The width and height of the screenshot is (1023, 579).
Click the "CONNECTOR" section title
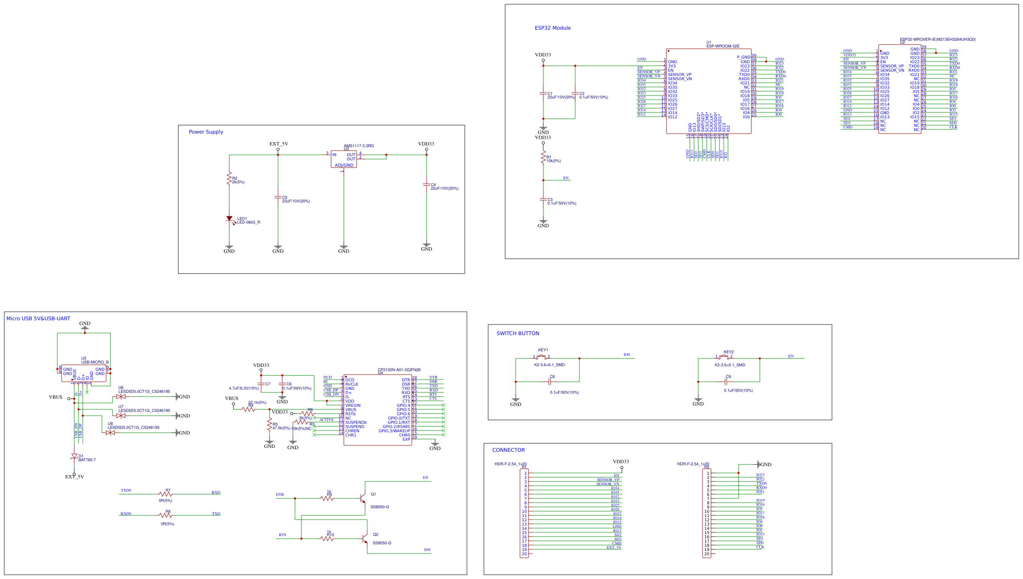(x=509, y=450)
